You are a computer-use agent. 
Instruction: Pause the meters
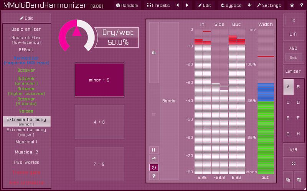tap(154, 150)
